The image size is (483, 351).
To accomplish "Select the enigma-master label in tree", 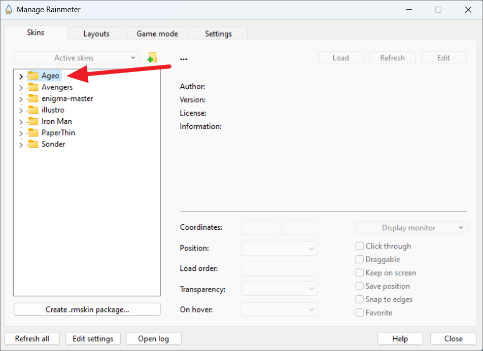I will click(67, 98).
